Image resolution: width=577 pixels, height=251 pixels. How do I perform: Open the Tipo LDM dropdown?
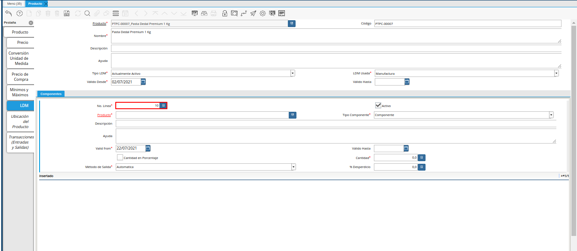pyautogui.click(x=293, y=73)
